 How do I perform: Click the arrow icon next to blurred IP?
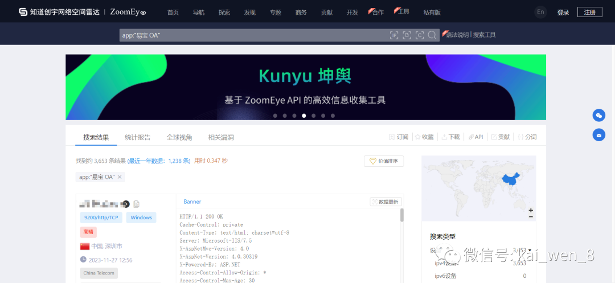(x=126, y=204)
